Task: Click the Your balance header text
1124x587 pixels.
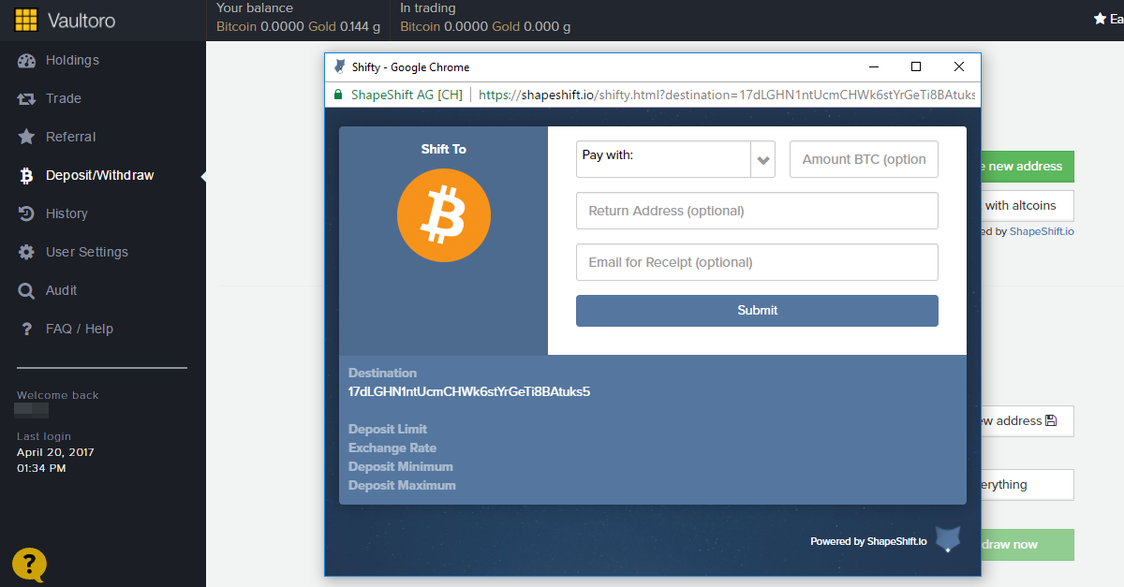Action: [x=255, y=7]
